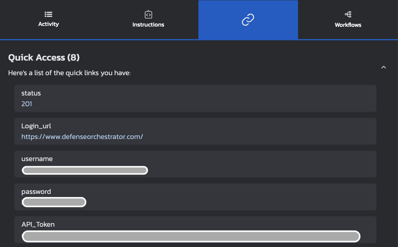Click the Workflows hierarchy icon
Viewport: 398px width, 247px height.
coord(348,14)
